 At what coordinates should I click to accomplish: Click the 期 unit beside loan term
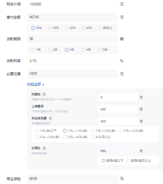click(122, 39)
